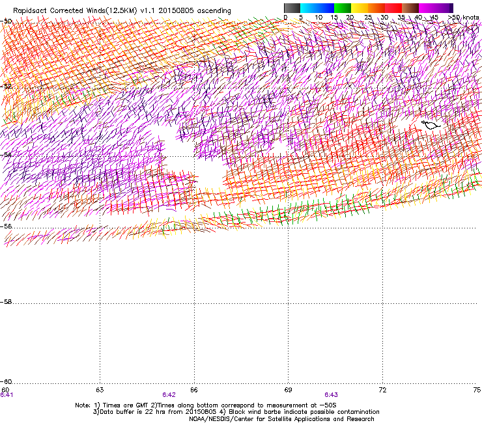The image size is (482, 423).
Task: Click the '-60' latitude axis label
Action: [6, 381]
